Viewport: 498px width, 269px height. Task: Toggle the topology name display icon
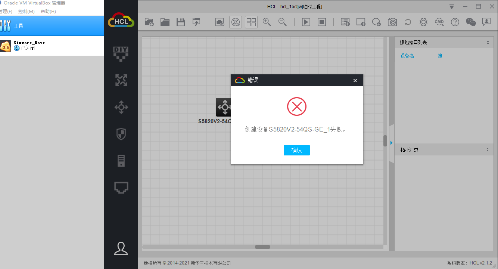[x=220, y=22]
